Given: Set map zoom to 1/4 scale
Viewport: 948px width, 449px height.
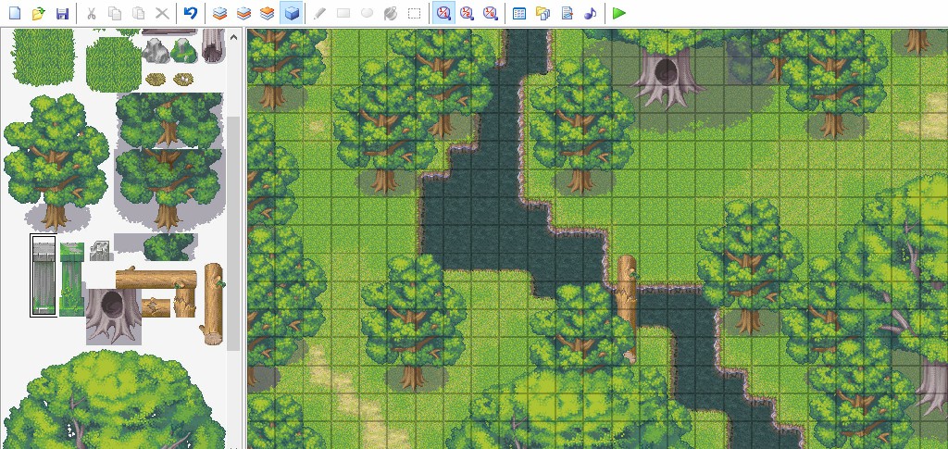Looking at the screenshot, I should point(491,13).
